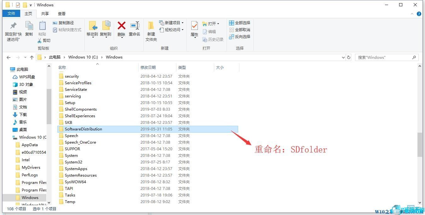
Task: Click This PC in address breadcrumb
Action: tap(55, 57)
